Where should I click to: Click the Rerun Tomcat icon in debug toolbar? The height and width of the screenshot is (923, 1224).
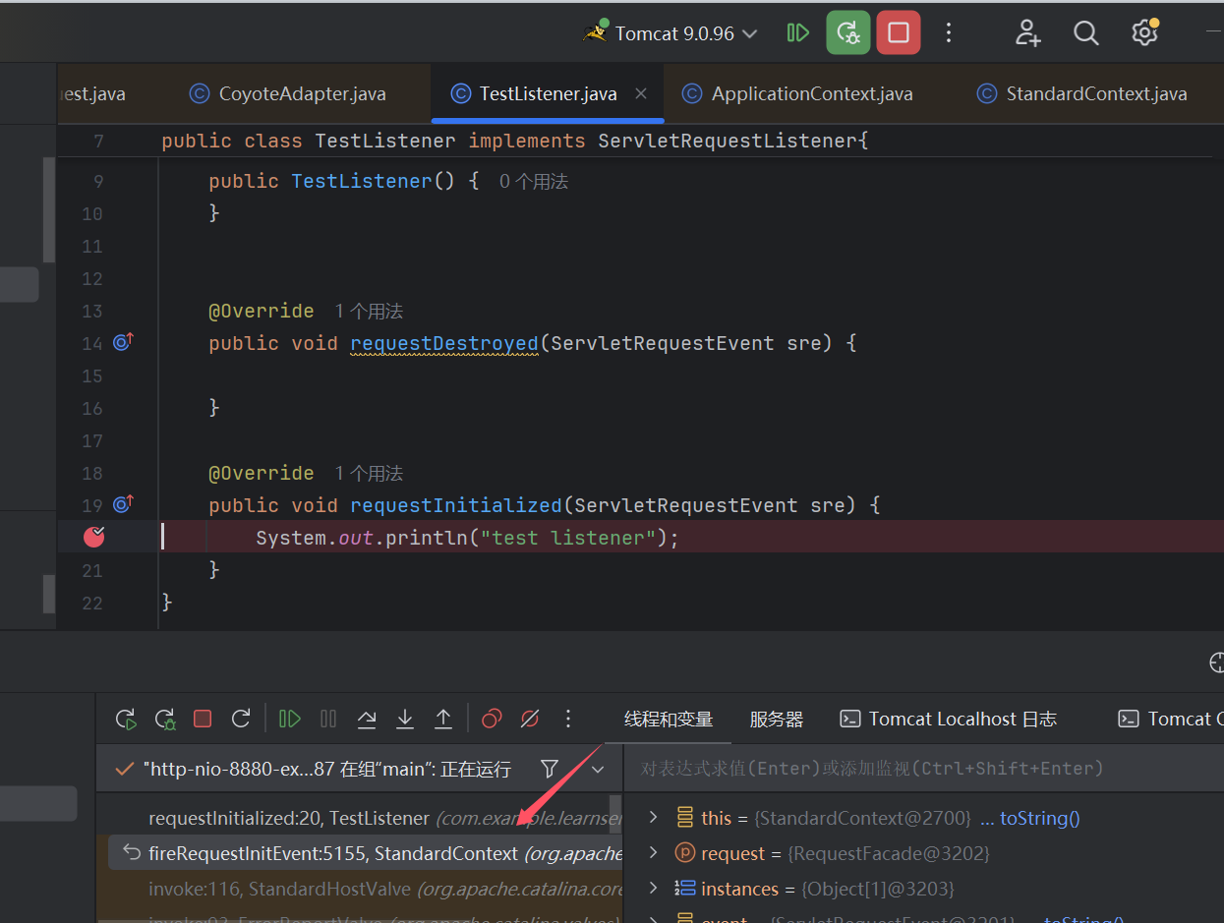click(x=126, y=719)
